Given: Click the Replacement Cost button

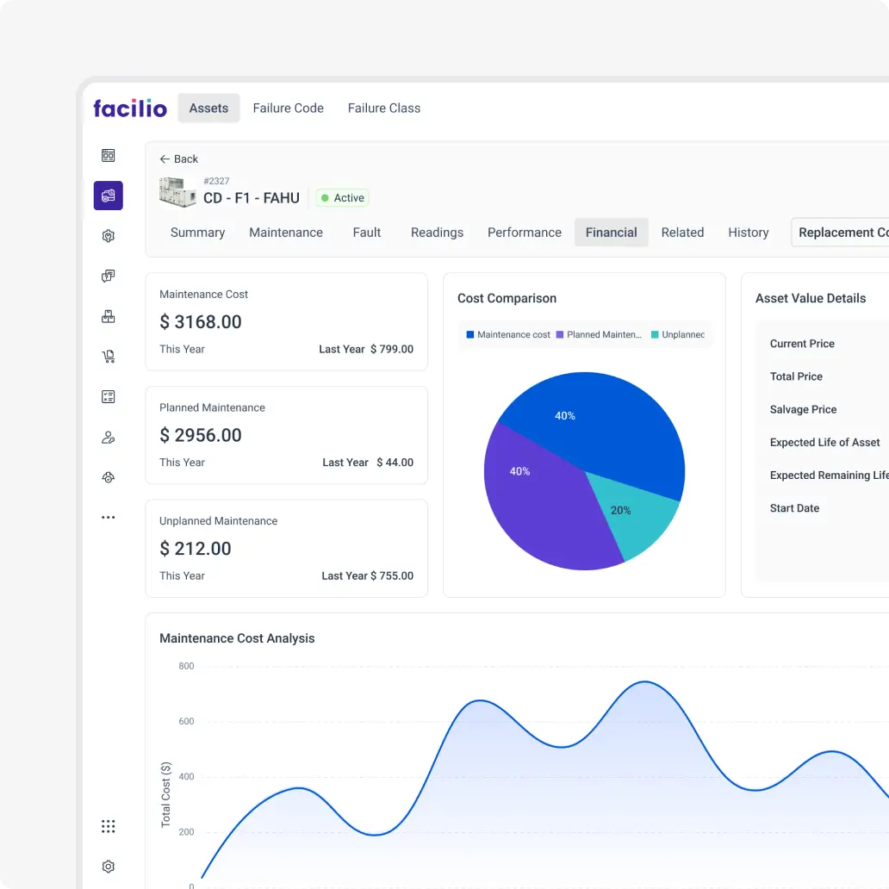Looking at the screenshot, I should [842, 232].
